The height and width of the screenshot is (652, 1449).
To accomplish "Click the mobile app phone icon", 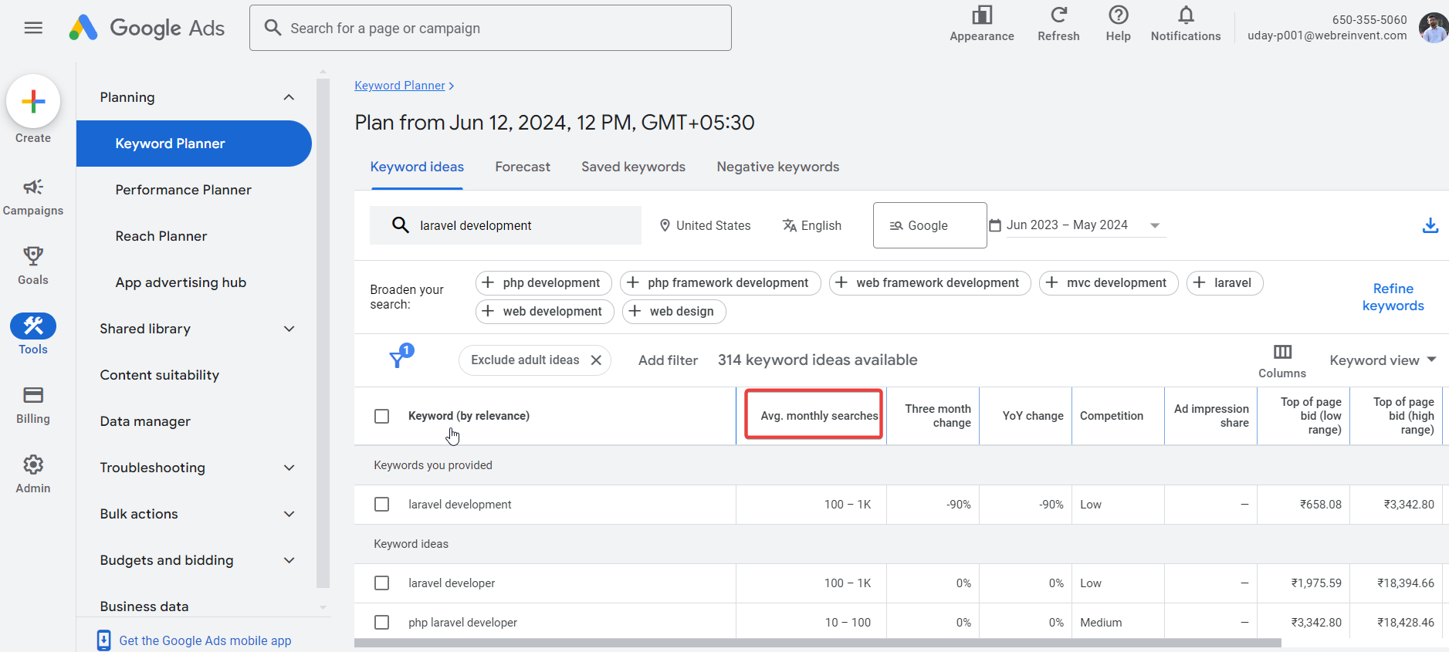I will click(104, 640).
